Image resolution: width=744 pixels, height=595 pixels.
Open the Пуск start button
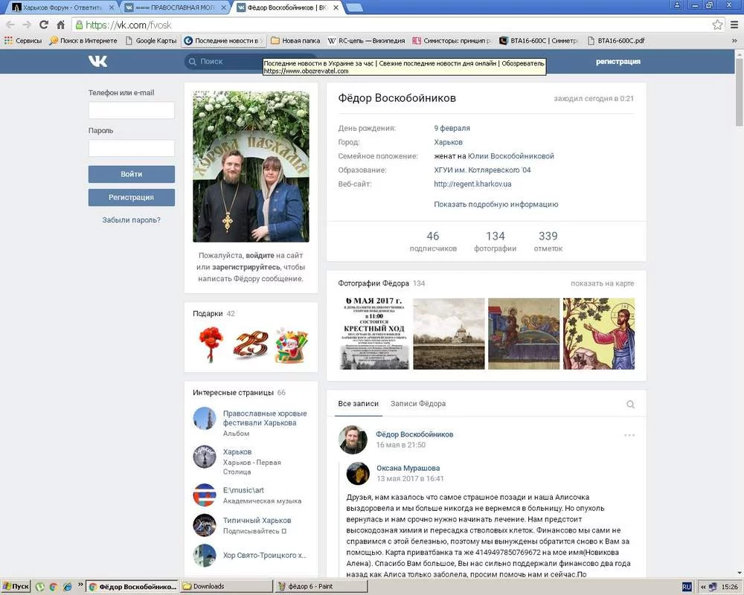click(x=16, y=587)
